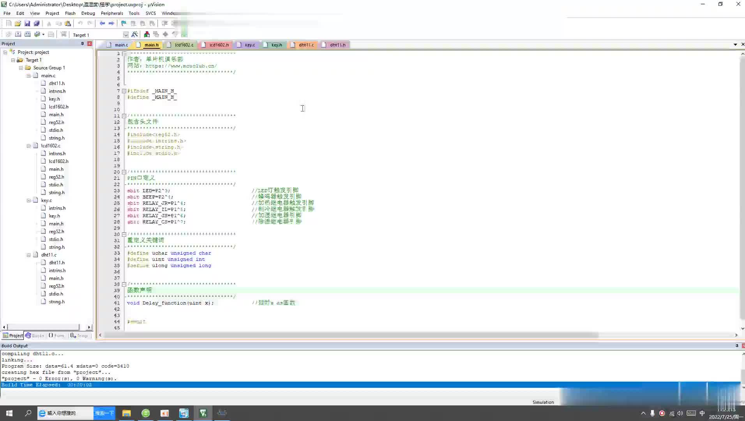The height and width of the screenshot is (421, 745).
Task: Open the Peripherals menu
Action: [112, 13]
